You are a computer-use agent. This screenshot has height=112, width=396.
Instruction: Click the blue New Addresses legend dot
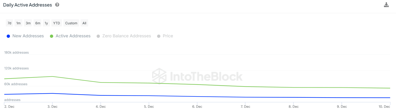(8, 36)
